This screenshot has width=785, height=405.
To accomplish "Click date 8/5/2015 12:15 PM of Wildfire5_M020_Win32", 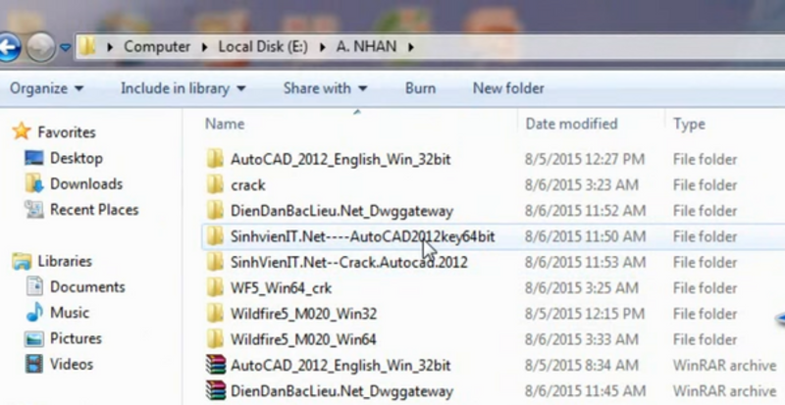I will click(584, 314).
